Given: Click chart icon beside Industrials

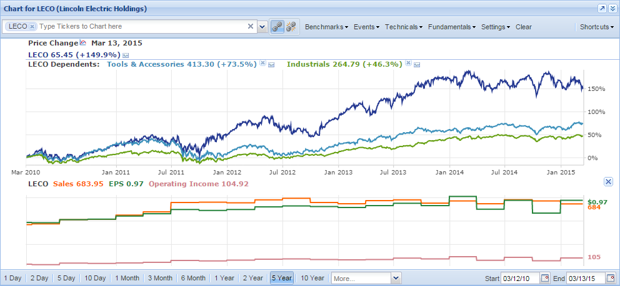Looking at the screenshot, I should (417, 65).
